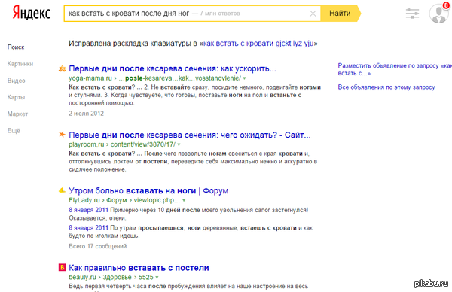
Task: Click 'Всего 17 сообщений' text
Action: coord(98,246)
